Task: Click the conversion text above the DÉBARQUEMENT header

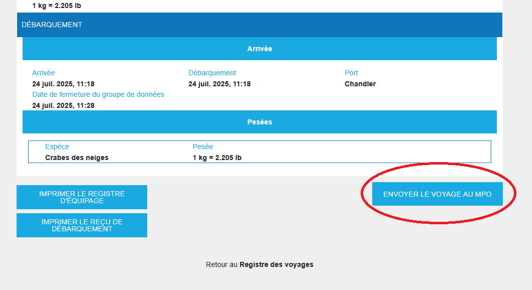Action: [56, 6]
